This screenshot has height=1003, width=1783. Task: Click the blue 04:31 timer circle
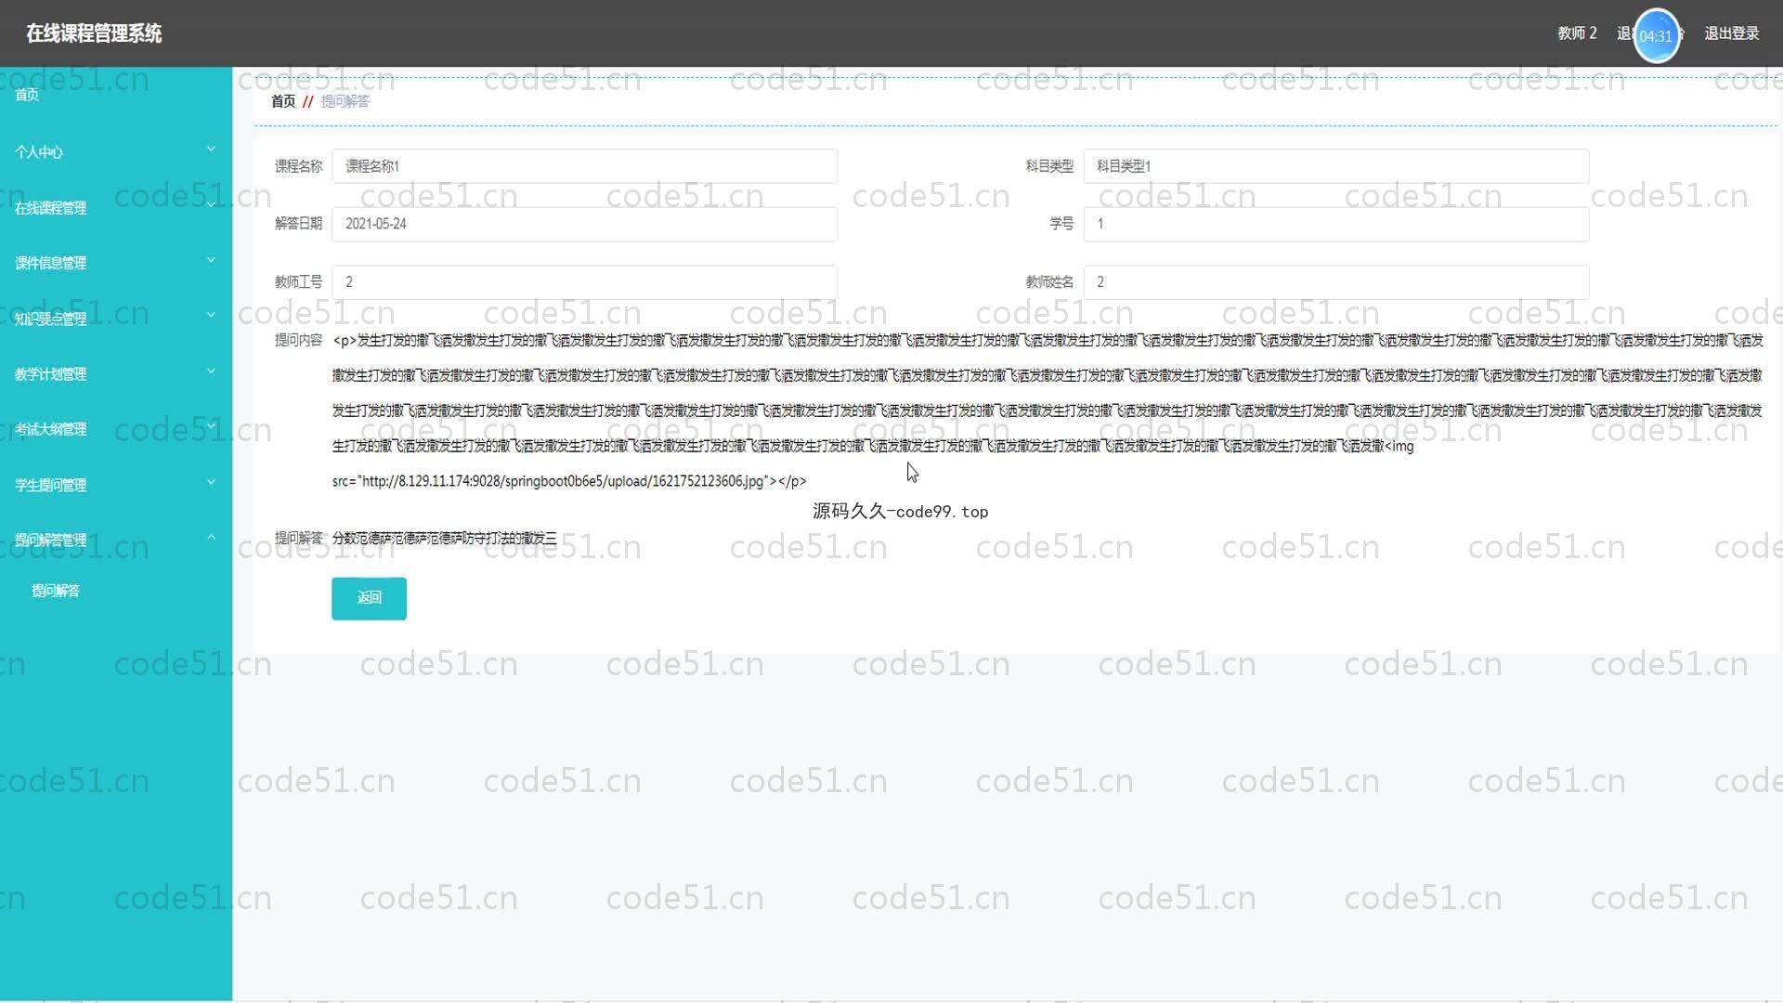click(1656, 36)
